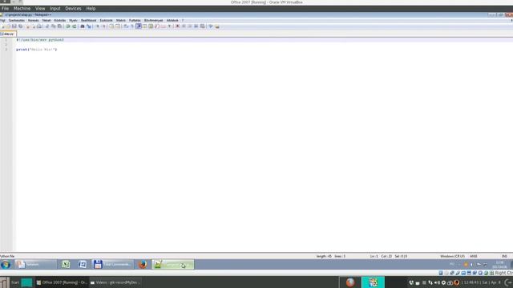This screenshot has height=288, width=513.
Task: Open VirtualBox View menu
Action: click(40, 9)
